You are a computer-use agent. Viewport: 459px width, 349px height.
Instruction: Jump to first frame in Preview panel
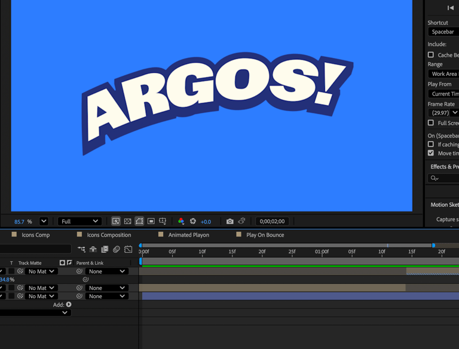pos(451,8)
